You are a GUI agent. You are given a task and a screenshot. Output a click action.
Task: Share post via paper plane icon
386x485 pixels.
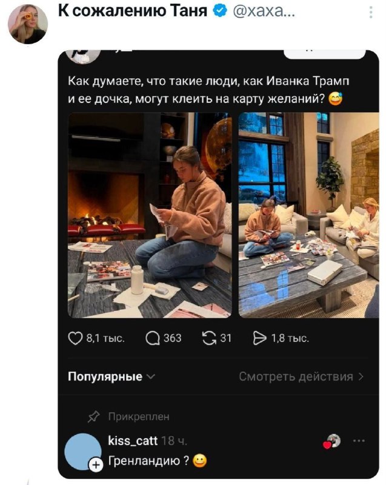(x=258, y=338)
